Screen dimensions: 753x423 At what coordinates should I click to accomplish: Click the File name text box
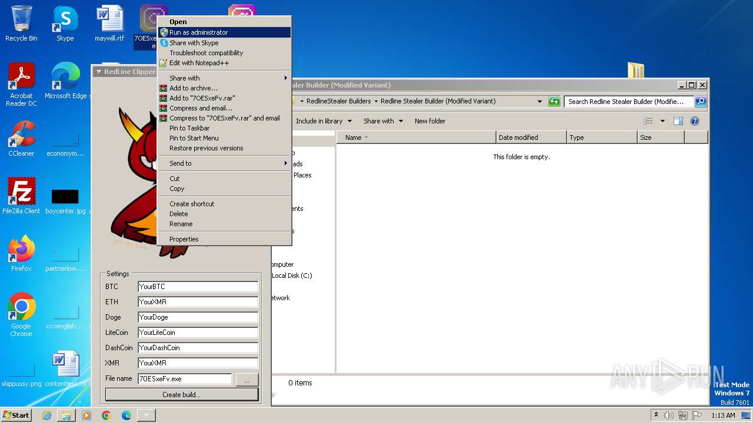tap(185, 379)
